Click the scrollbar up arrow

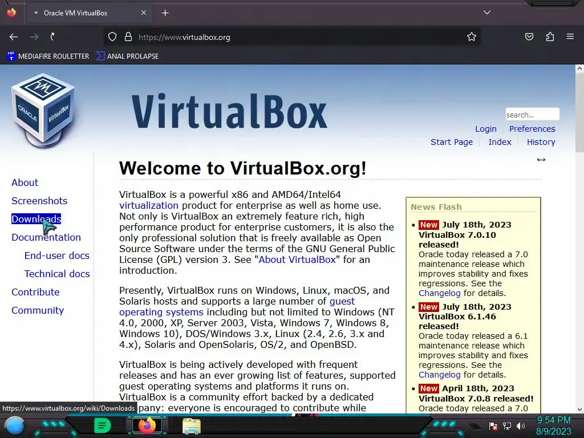pos(579,68)
